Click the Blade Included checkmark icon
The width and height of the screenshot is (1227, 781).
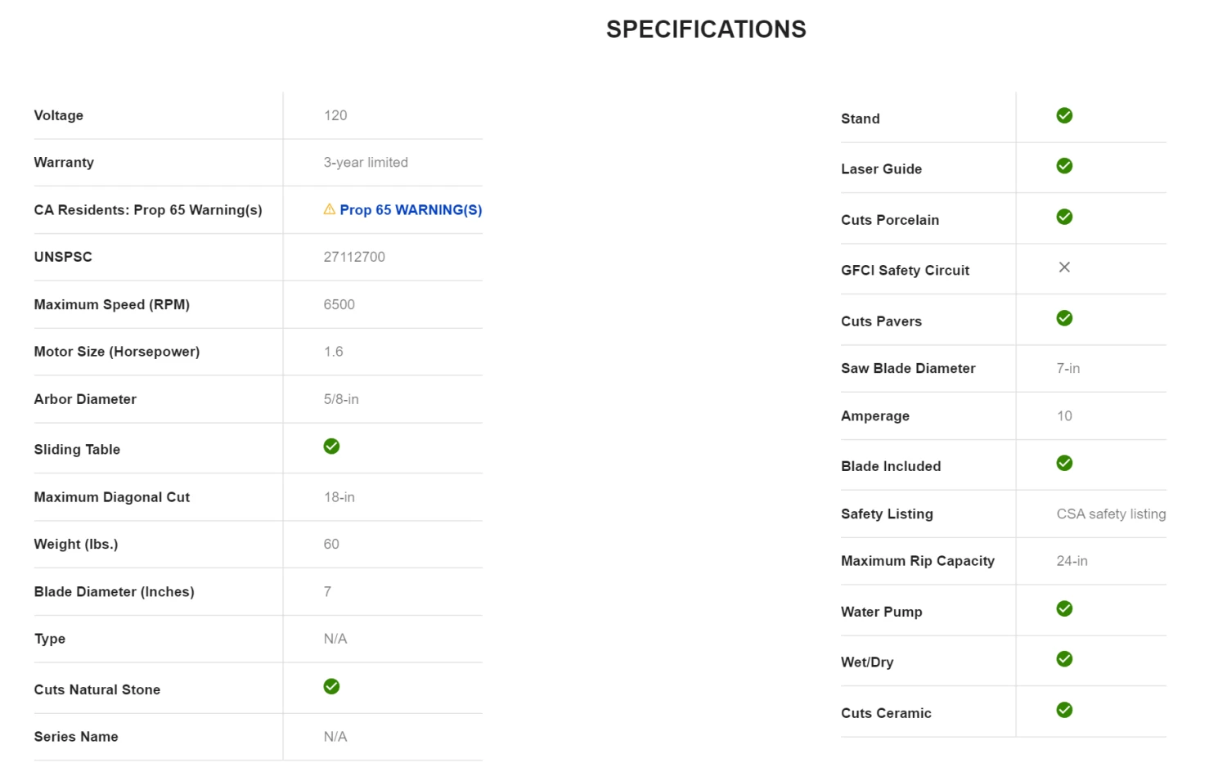pos(1064,464)
